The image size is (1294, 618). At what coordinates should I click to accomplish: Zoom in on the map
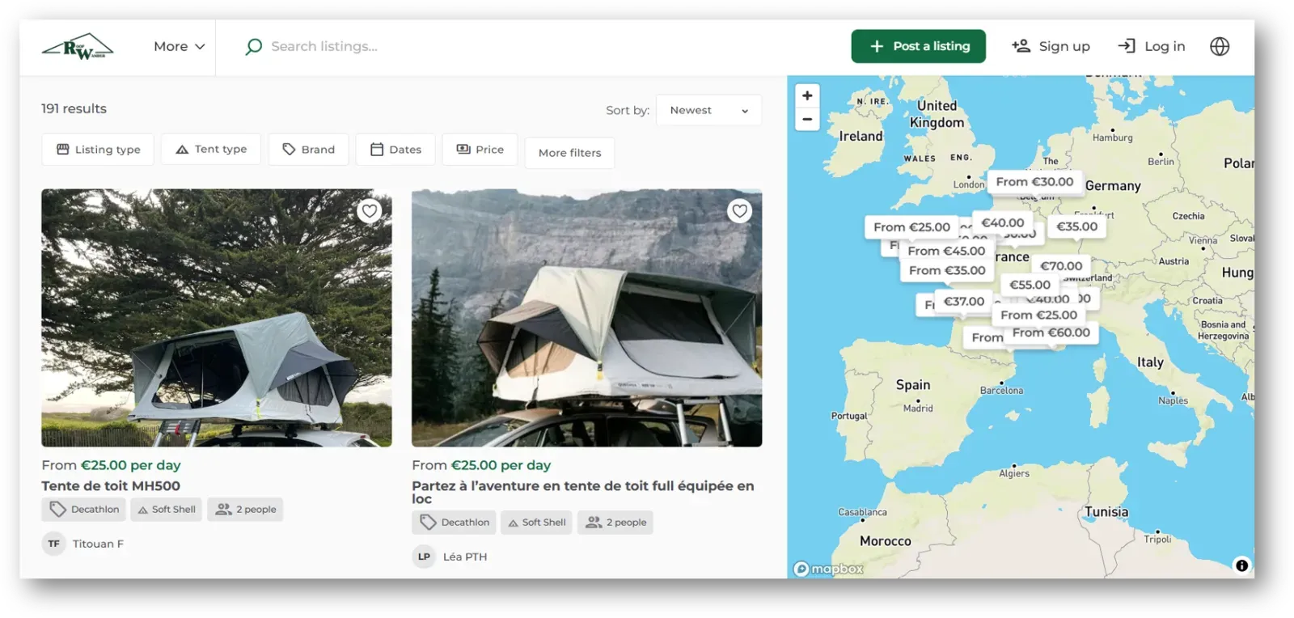(807, 95)
